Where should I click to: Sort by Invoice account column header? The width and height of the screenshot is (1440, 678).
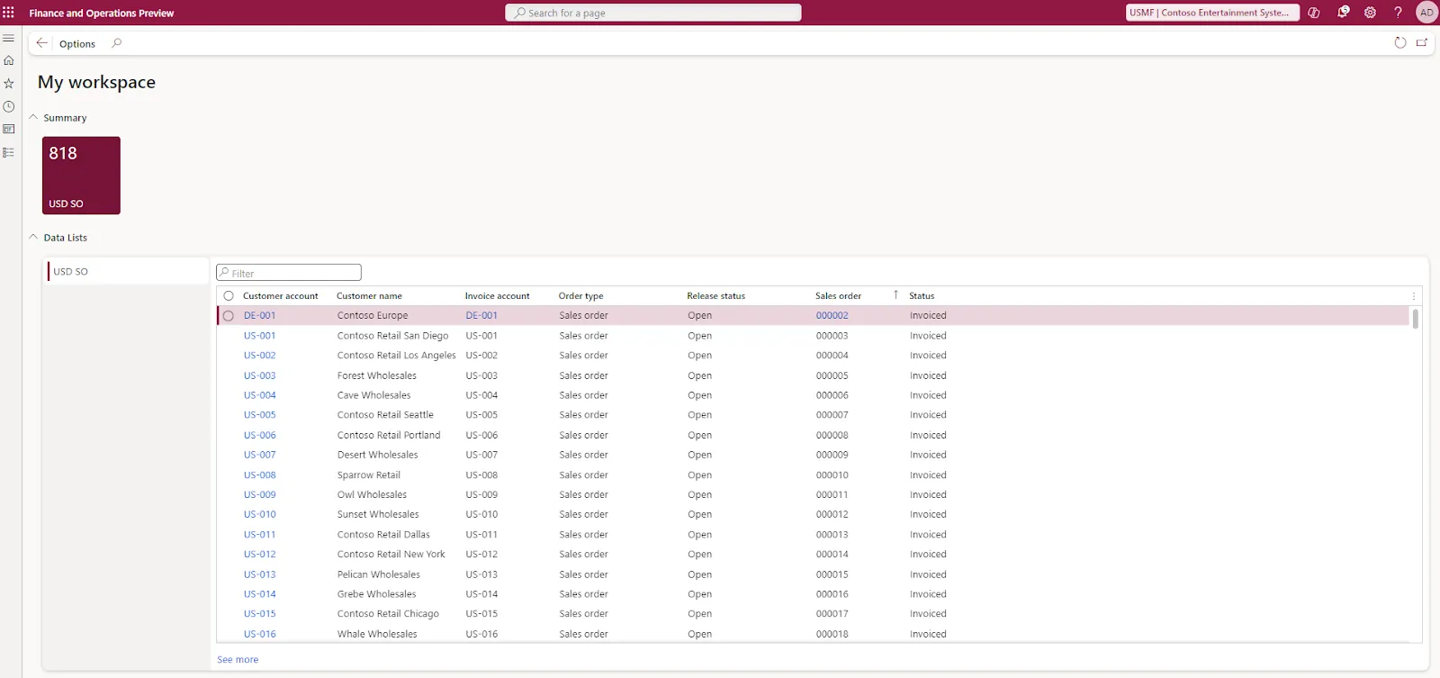point(498,296)
